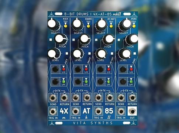Click the red Hi-Hat I/O LED
Image resolution: width=179 pixels, height=133 pixels.
(x=109, y=69)
